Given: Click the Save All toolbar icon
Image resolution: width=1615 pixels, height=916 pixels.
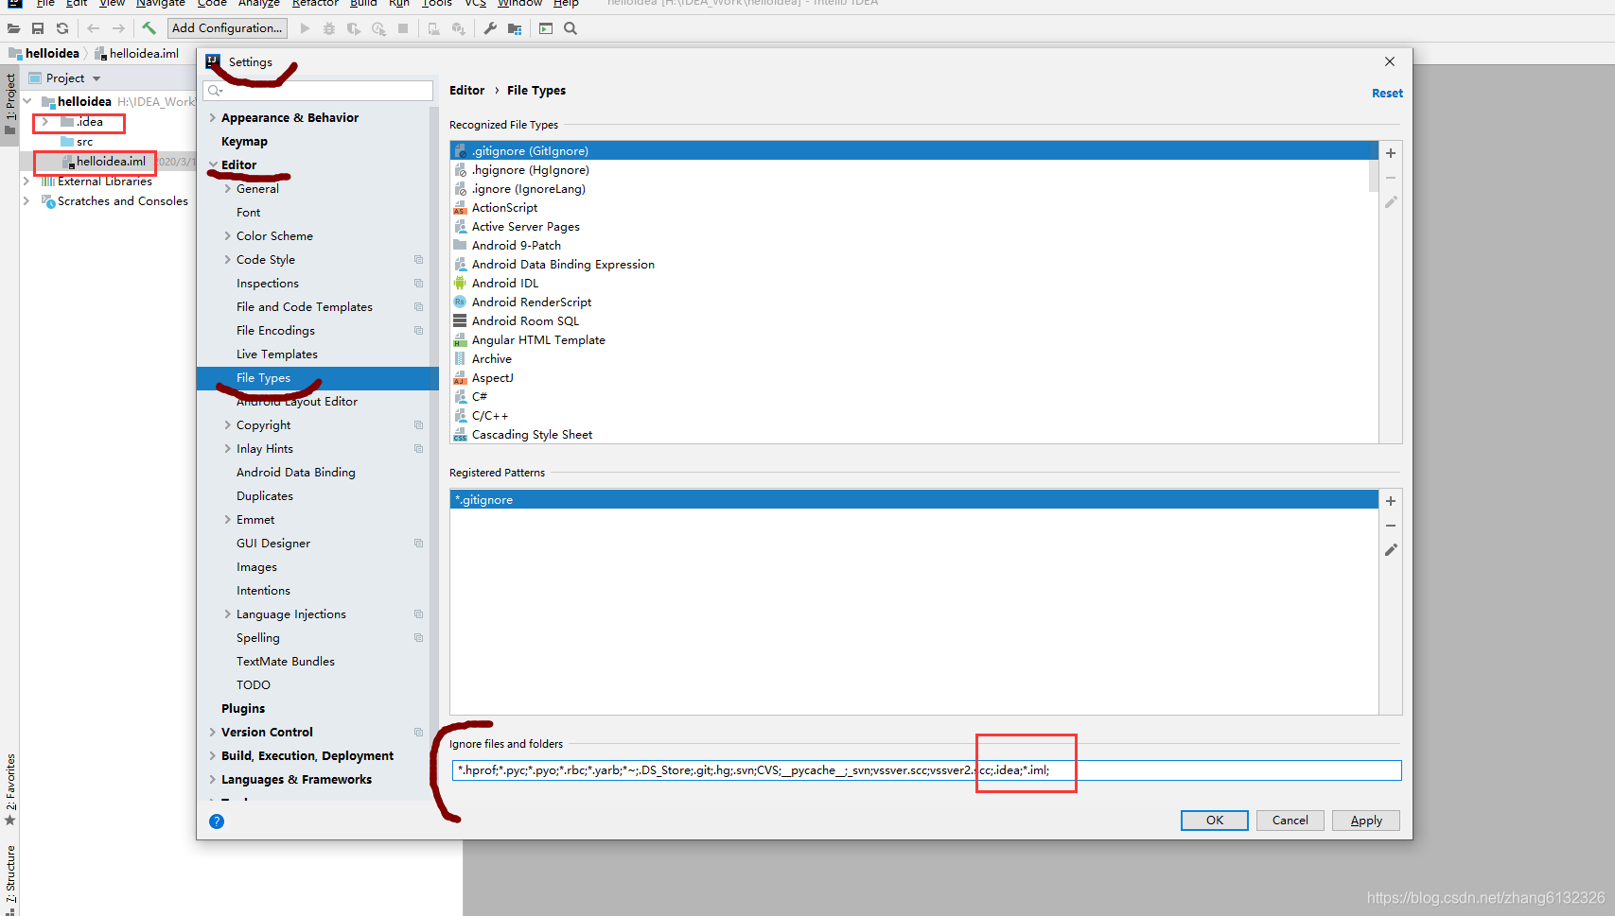Looking at the screenshot, I should pyautogui.click(x=38, y=28).
